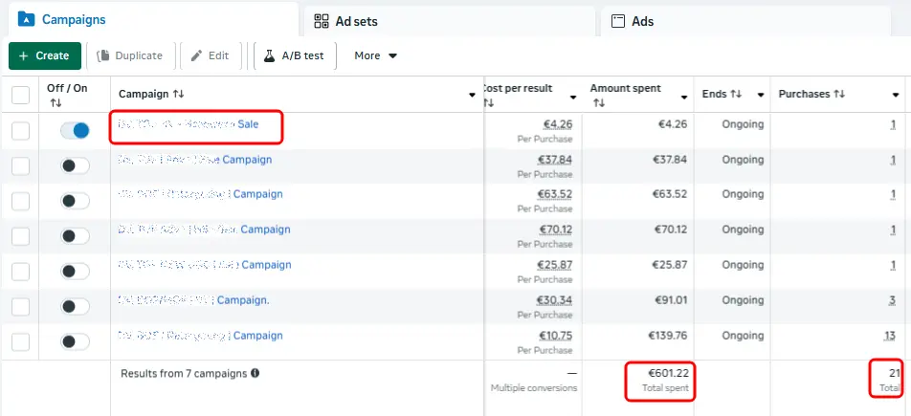The width and height of the screenshot is (911, 416).
Task: Open the Ends column dropdown arrow
Action: click(x=761, y=96)
